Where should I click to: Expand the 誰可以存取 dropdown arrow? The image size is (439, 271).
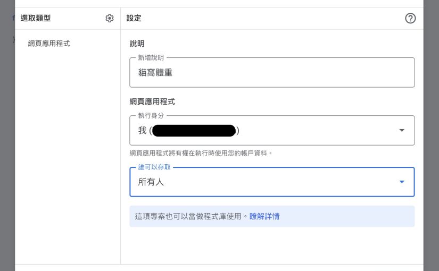pyautogui.click(x=402, y=182)
